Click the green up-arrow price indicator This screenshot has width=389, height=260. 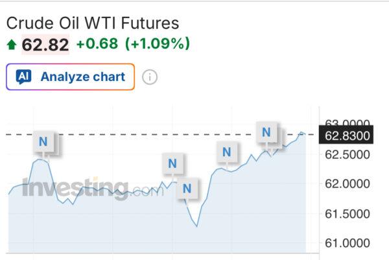pos(11,44)
